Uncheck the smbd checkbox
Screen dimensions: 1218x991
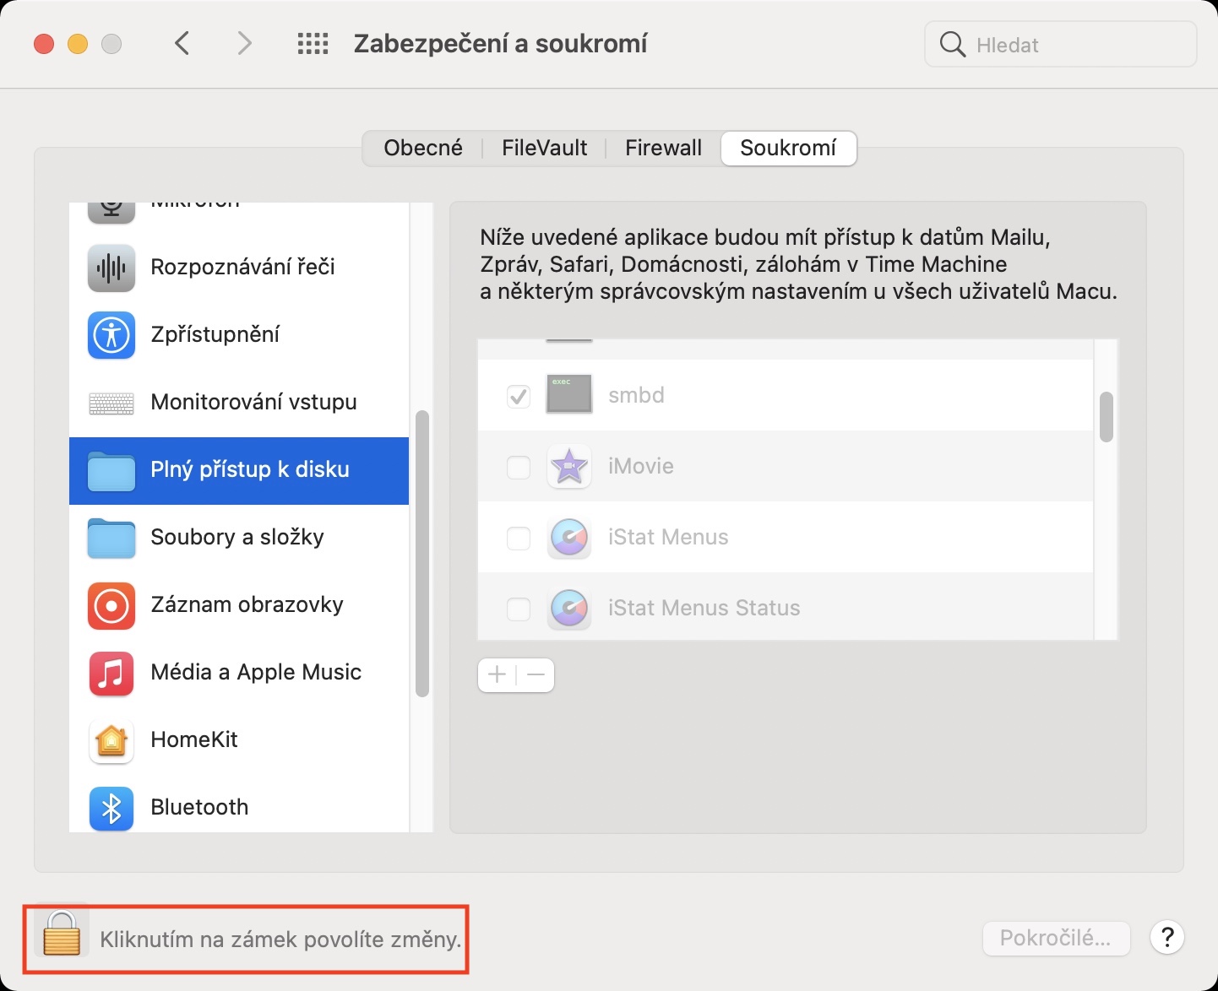coord(518,396)
